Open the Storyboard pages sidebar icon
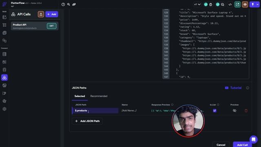This screenshot has height=147, width=261. [4, 33]
